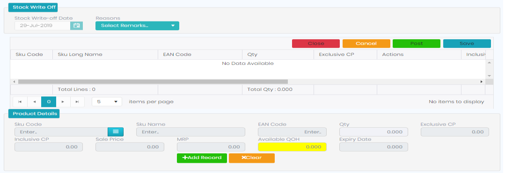
Task: Click the Add Record button
Action: click(202, 158)
